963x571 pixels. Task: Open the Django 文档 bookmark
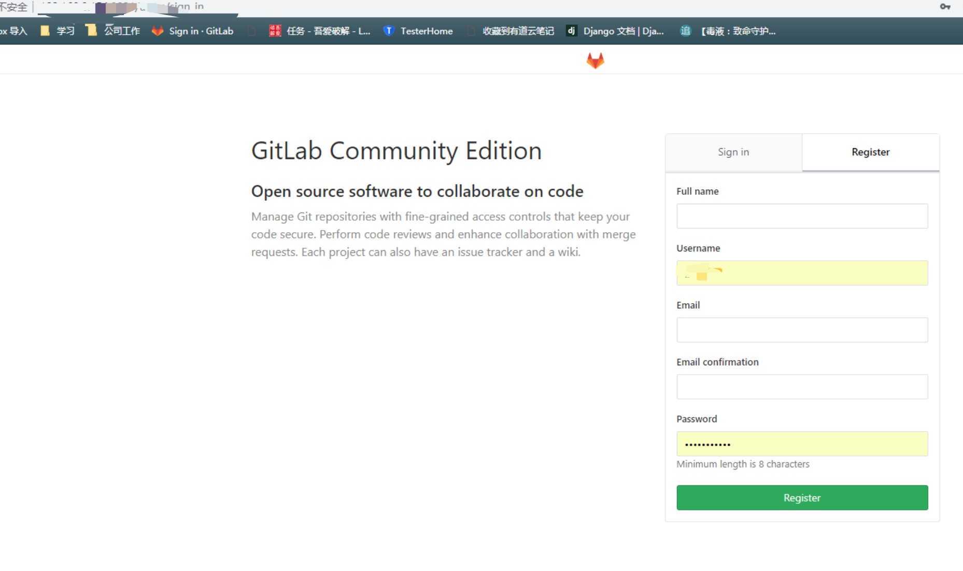pyautogui.click(x=615, y=31)
